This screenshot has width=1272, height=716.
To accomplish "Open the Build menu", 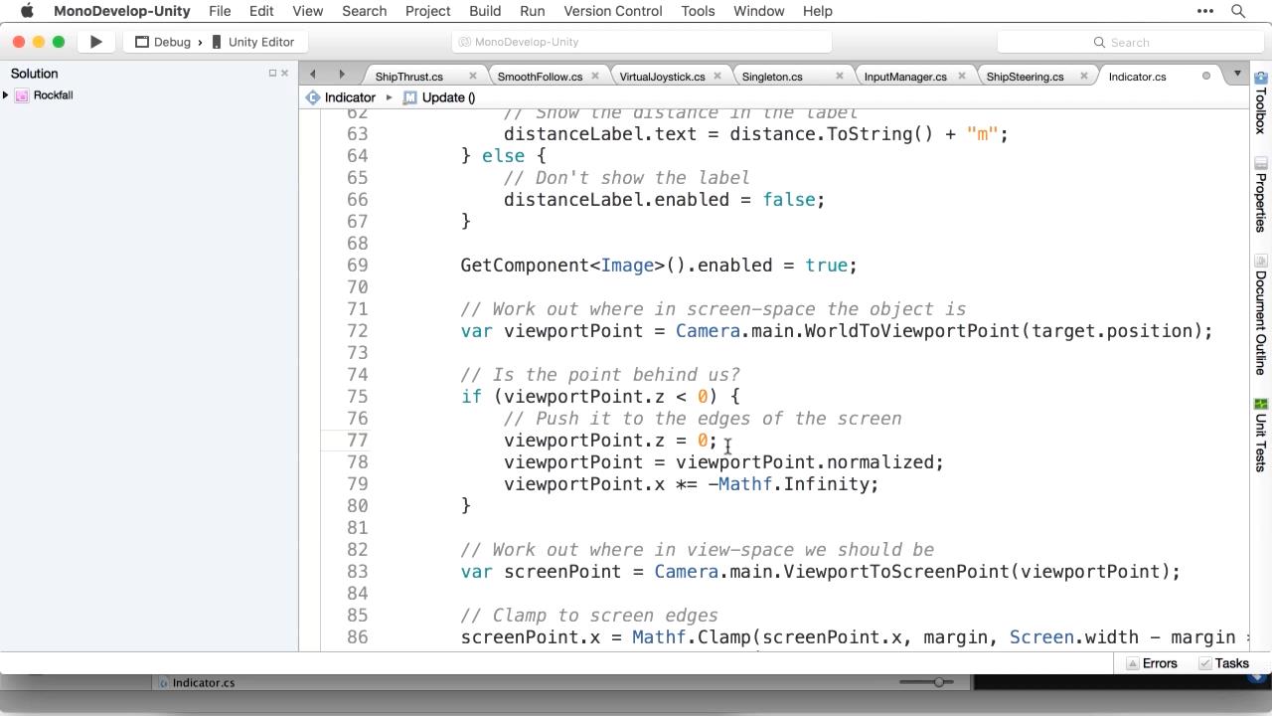I will click(485, 11).
